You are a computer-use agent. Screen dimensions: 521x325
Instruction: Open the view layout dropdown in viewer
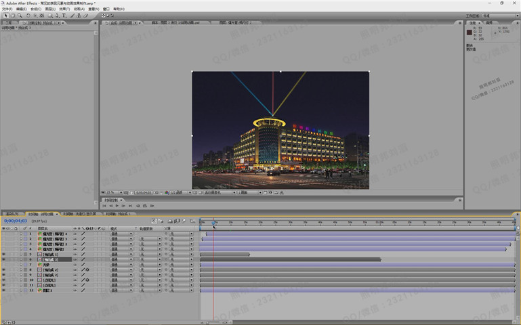(250, 192)
